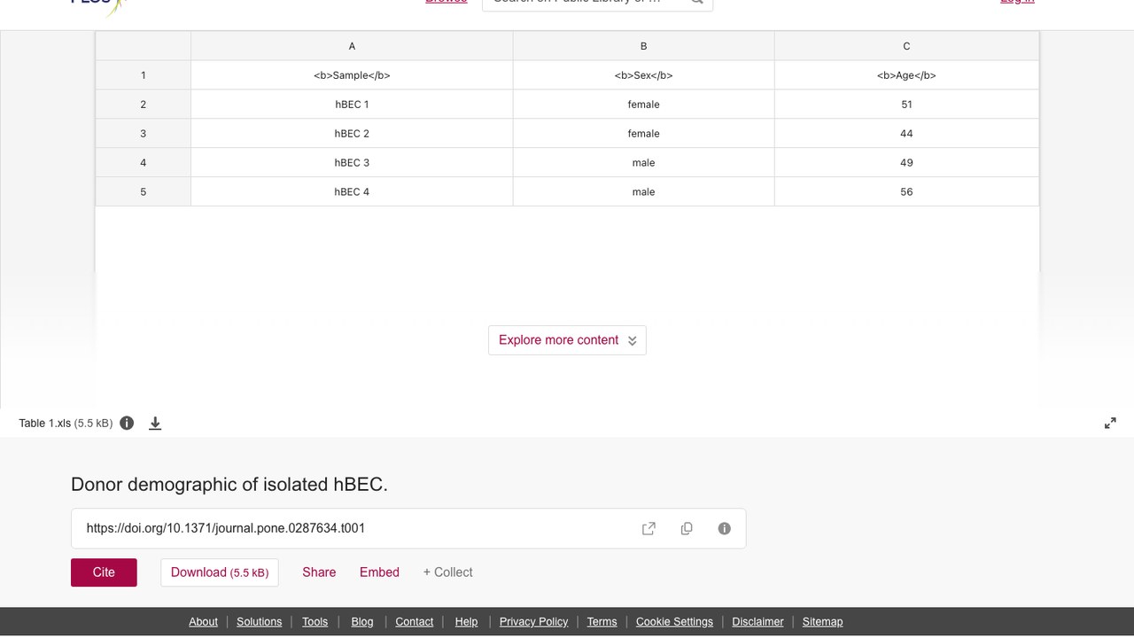
Task: Select the hBEC 3 cell
Action: (x=352, y=163)
